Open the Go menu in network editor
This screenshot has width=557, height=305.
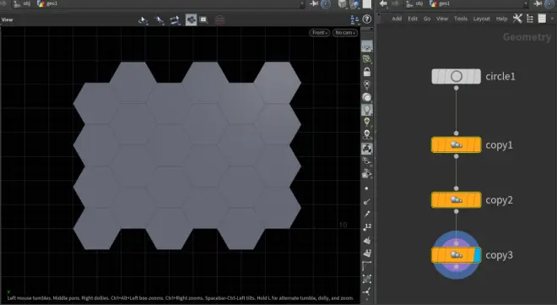427,19
